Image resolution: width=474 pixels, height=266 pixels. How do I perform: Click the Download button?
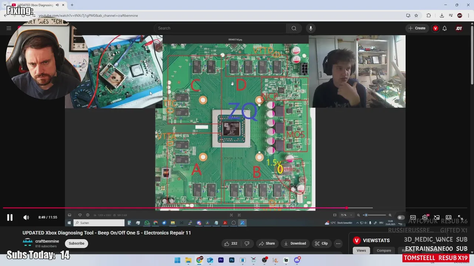(295, 243)
